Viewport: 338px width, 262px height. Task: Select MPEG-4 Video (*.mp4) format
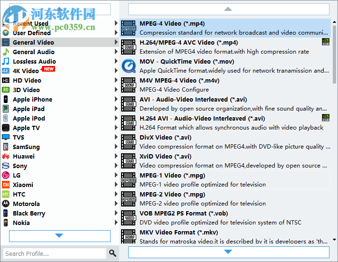[x=225, y=28]
